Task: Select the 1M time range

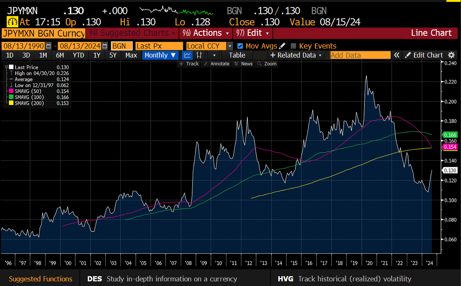Action: coord(43,55)
